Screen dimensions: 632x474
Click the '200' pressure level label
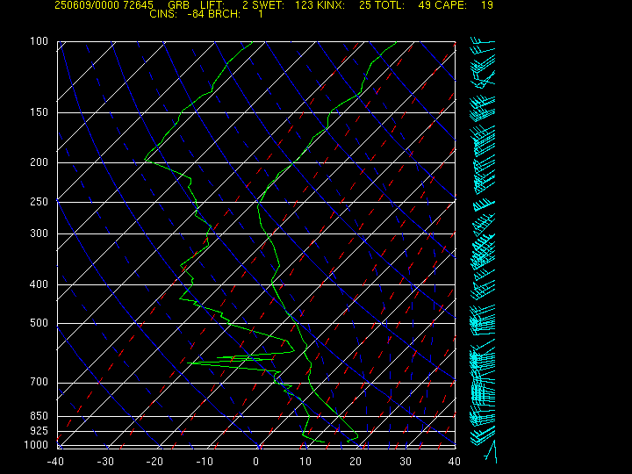[x=39, y=162]
